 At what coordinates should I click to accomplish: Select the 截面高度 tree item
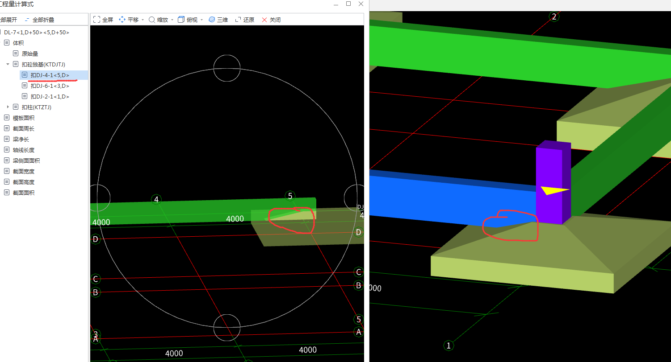coord(24,182)
